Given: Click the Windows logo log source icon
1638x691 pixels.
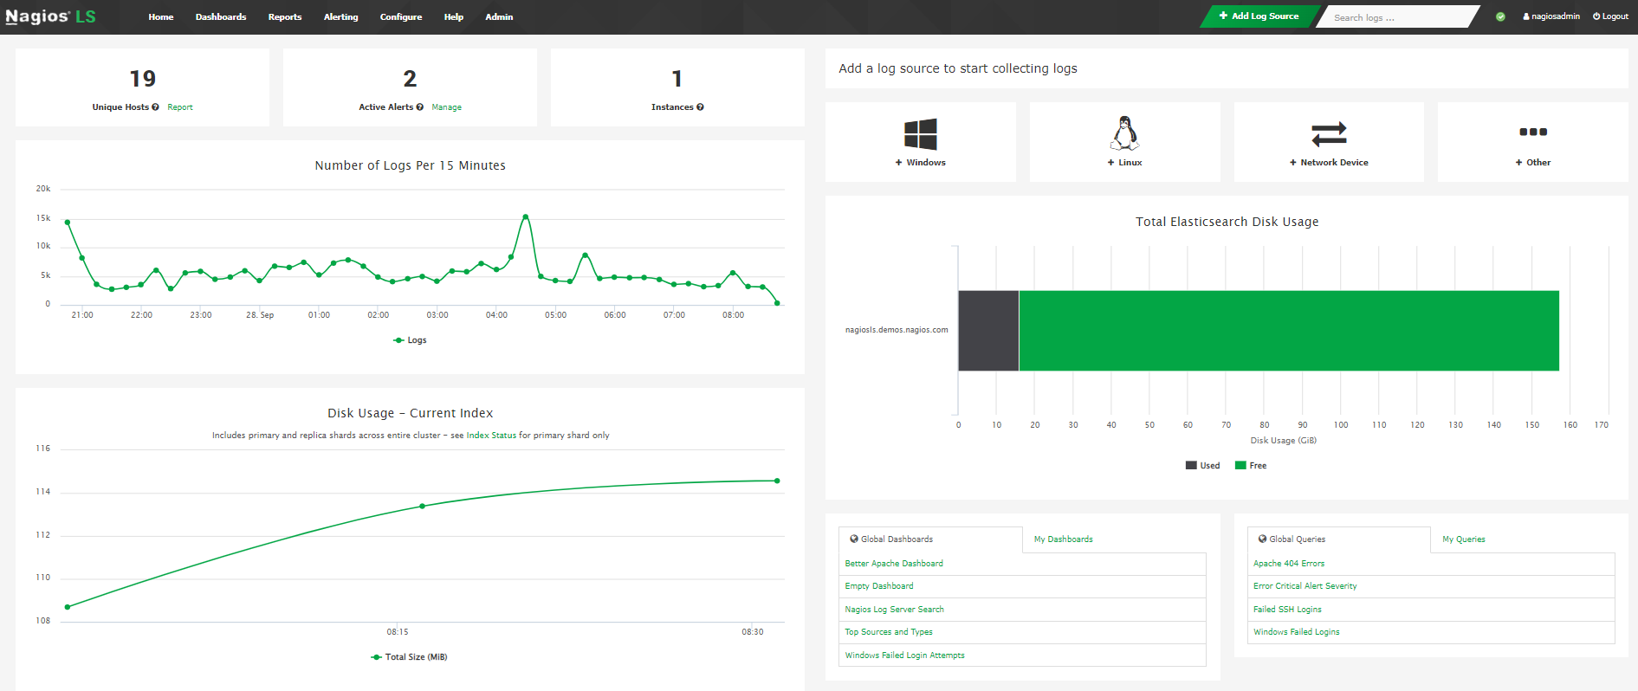Looking at the screenshot, I should click(x=920, y=134).
